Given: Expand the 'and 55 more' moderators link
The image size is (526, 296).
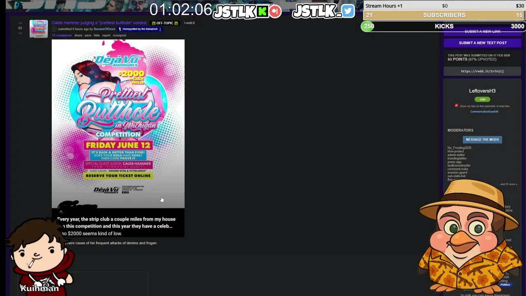Looking at the screenshot, I should pyautogui.click(x=509, y=184).
